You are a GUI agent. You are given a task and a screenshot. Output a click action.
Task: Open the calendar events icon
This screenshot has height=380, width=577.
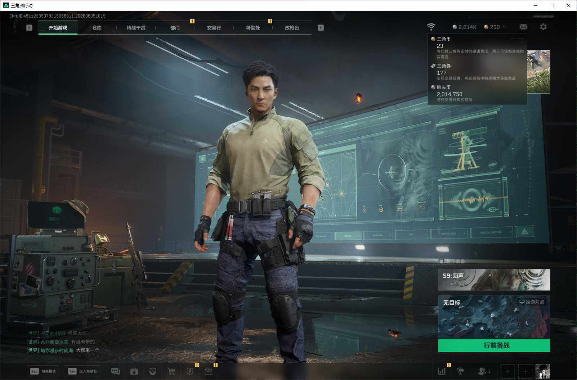pyautogui.click(x=209, y=371)
